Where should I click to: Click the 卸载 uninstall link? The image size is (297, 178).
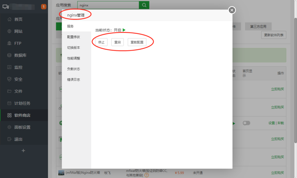coord(281,123)
